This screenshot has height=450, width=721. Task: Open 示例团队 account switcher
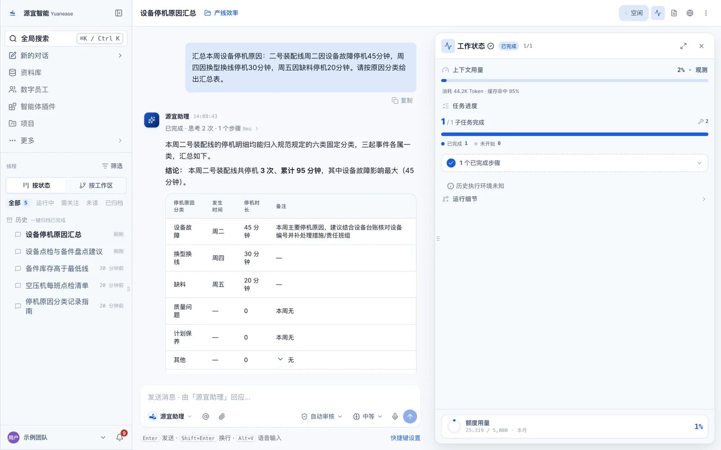pos(57,437)
